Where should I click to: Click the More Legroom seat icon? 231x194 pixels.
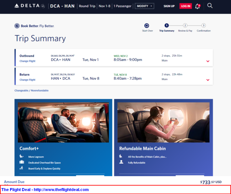click(x=21, y=156)
